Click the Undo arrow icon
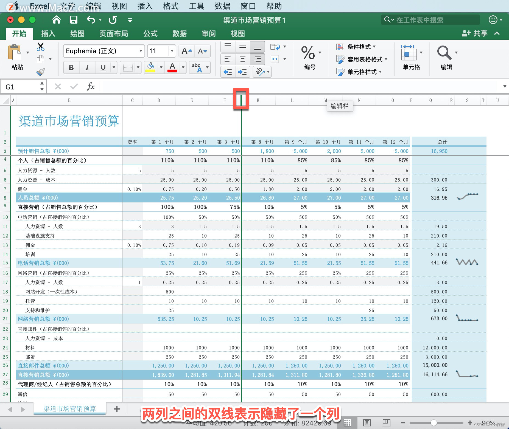 click(91, 20)
